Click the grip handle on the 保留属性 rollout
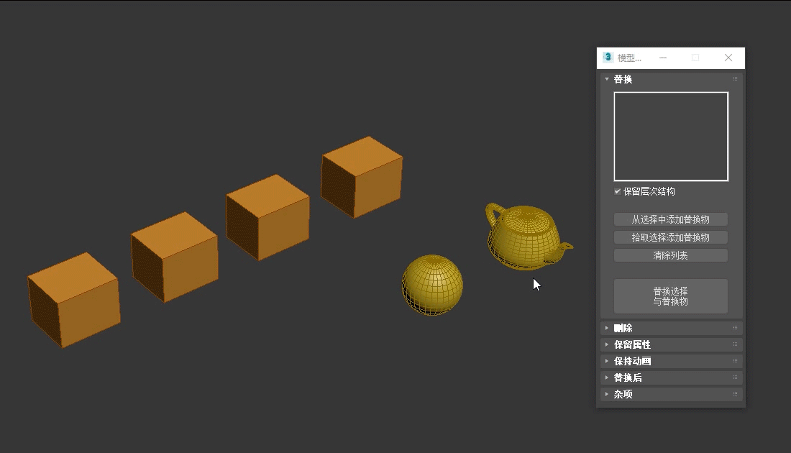Screen dimensions: 791x453 (x=735, y=344)
